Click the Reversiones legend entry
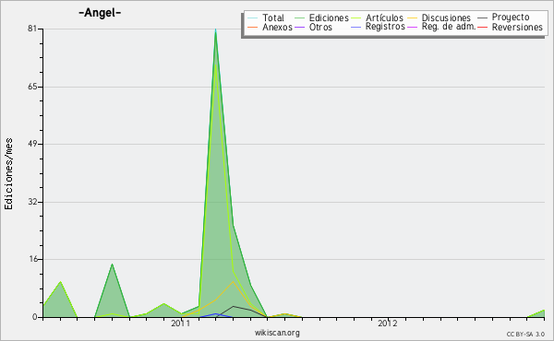554x341 pixels. (517, 27)
